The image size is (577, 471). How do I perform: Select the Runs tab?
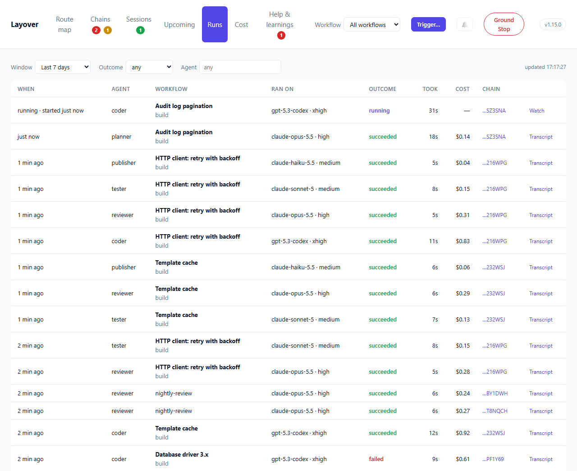click(x=215, y=24)
